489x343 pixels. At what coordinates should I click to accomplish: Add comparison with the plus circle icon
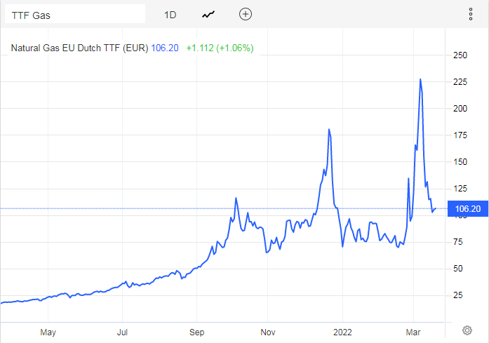(246, 14)
